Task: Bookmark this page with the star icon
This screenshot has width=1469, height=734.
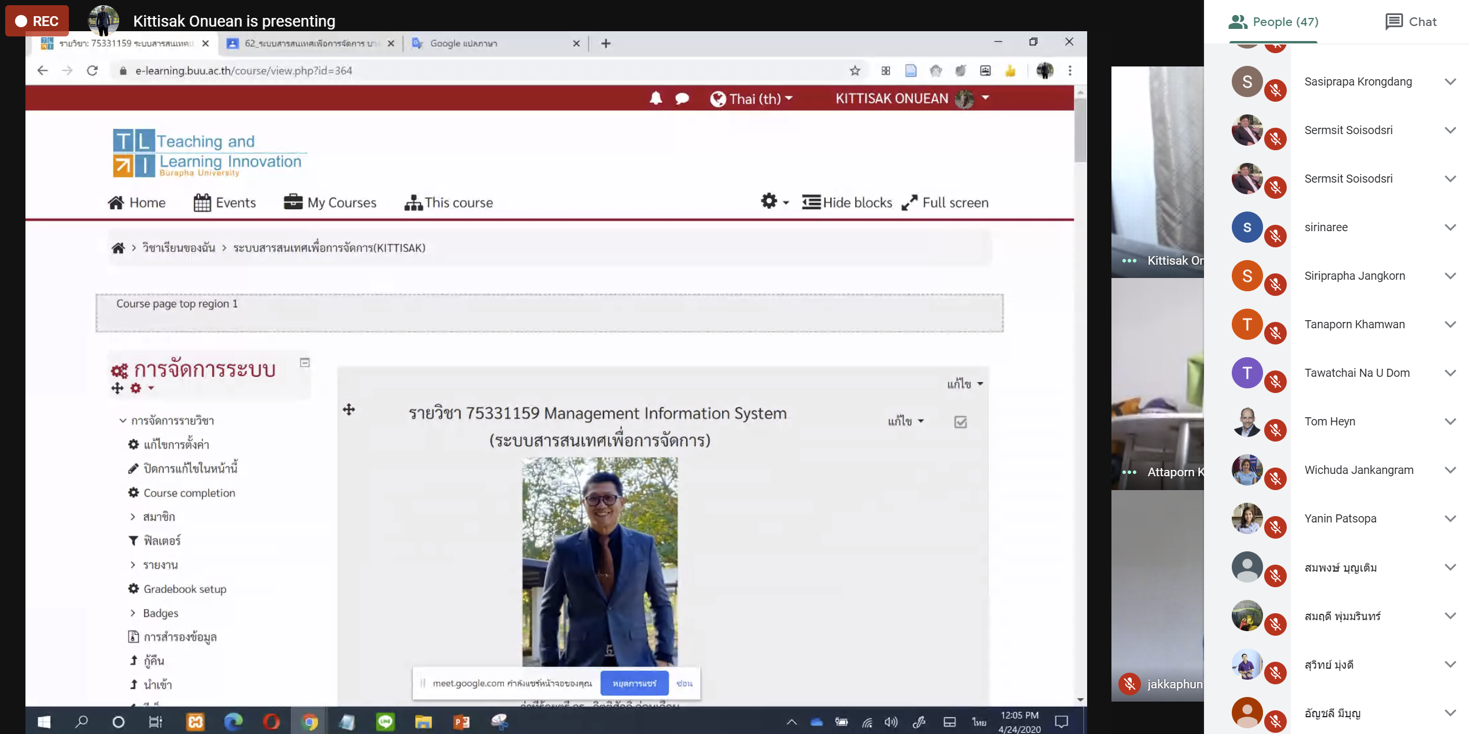Action: (855, 71)
